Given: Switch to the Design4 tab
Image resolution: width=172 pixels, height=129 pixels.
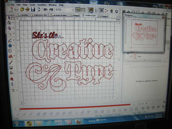Looking at the screenshot, I should click(x=74, y=16).
